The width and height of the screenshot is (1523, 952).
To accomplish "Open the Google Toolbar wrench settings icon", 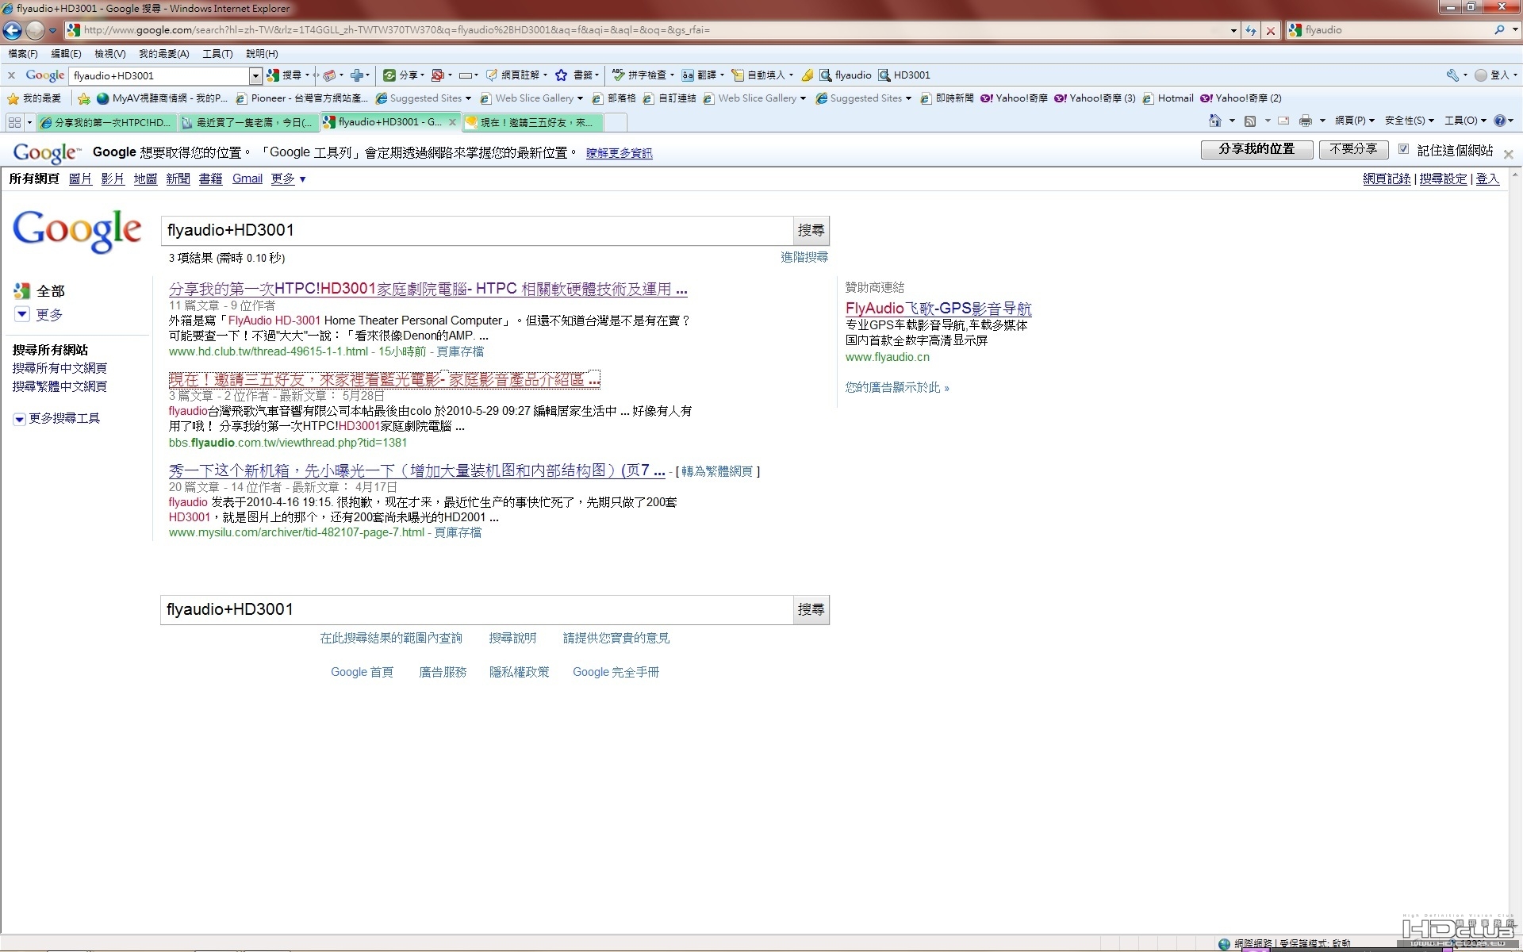I will 1452,75.
